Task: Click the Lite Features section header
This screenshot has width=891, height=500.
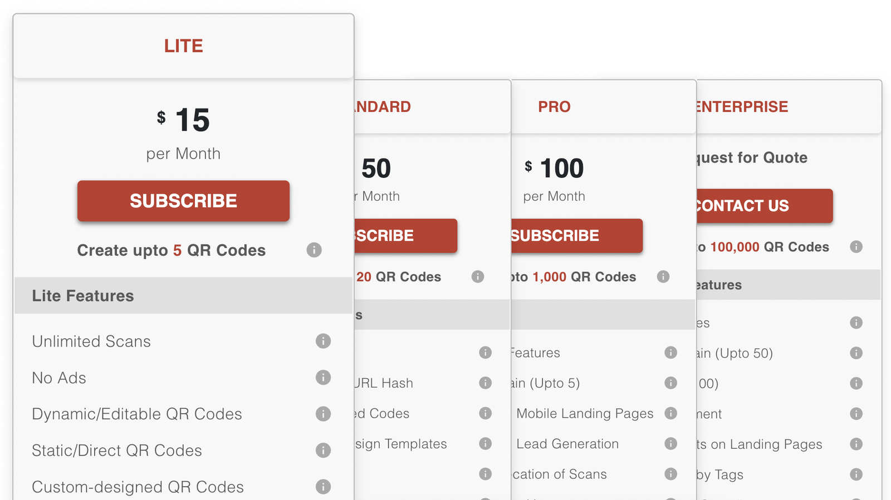Action: 82,295
